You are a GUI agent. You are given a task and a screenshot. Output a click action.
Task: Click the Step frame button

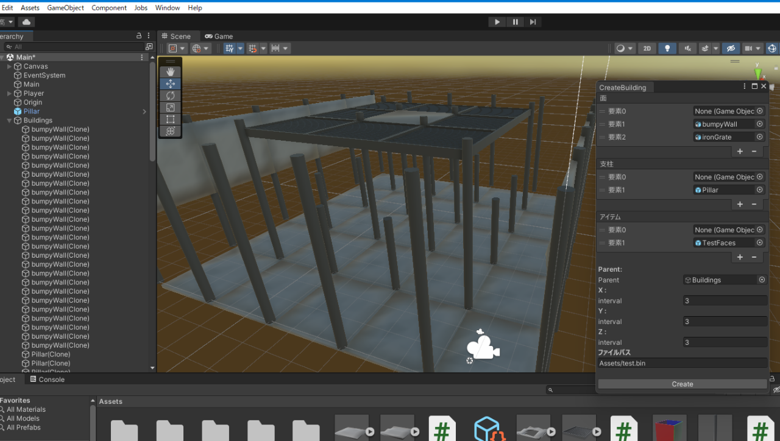(x=533, y=22)
